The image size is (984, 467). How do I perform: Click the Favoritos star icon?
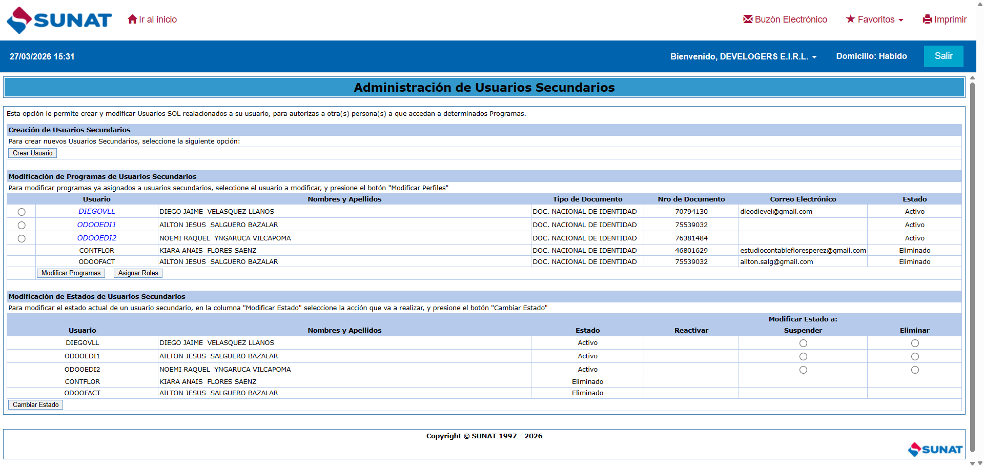click(x=850, y=19)
